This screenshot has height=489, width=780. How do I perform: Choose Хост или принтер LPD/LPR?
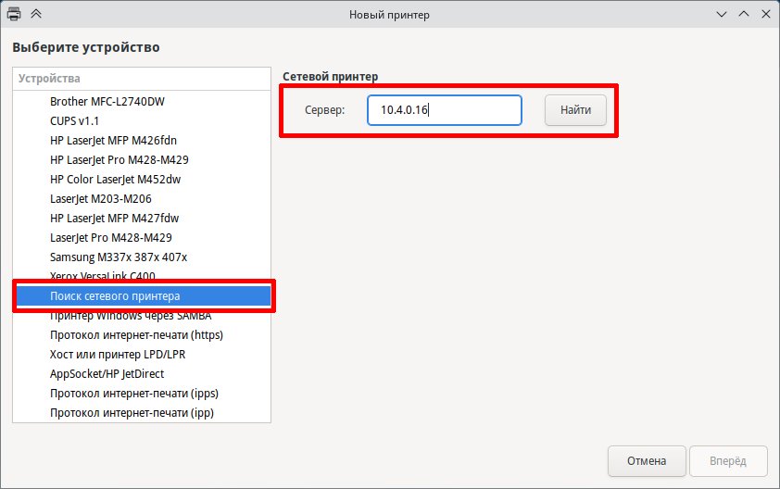point(118,354)
